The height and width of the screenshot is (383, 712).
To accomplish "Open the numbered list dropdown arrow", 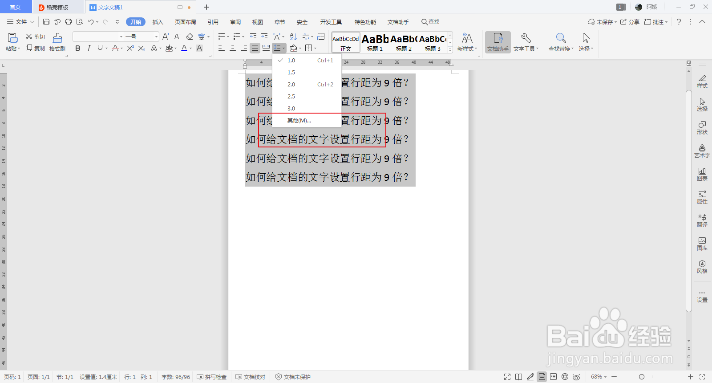I will [243, 37].
